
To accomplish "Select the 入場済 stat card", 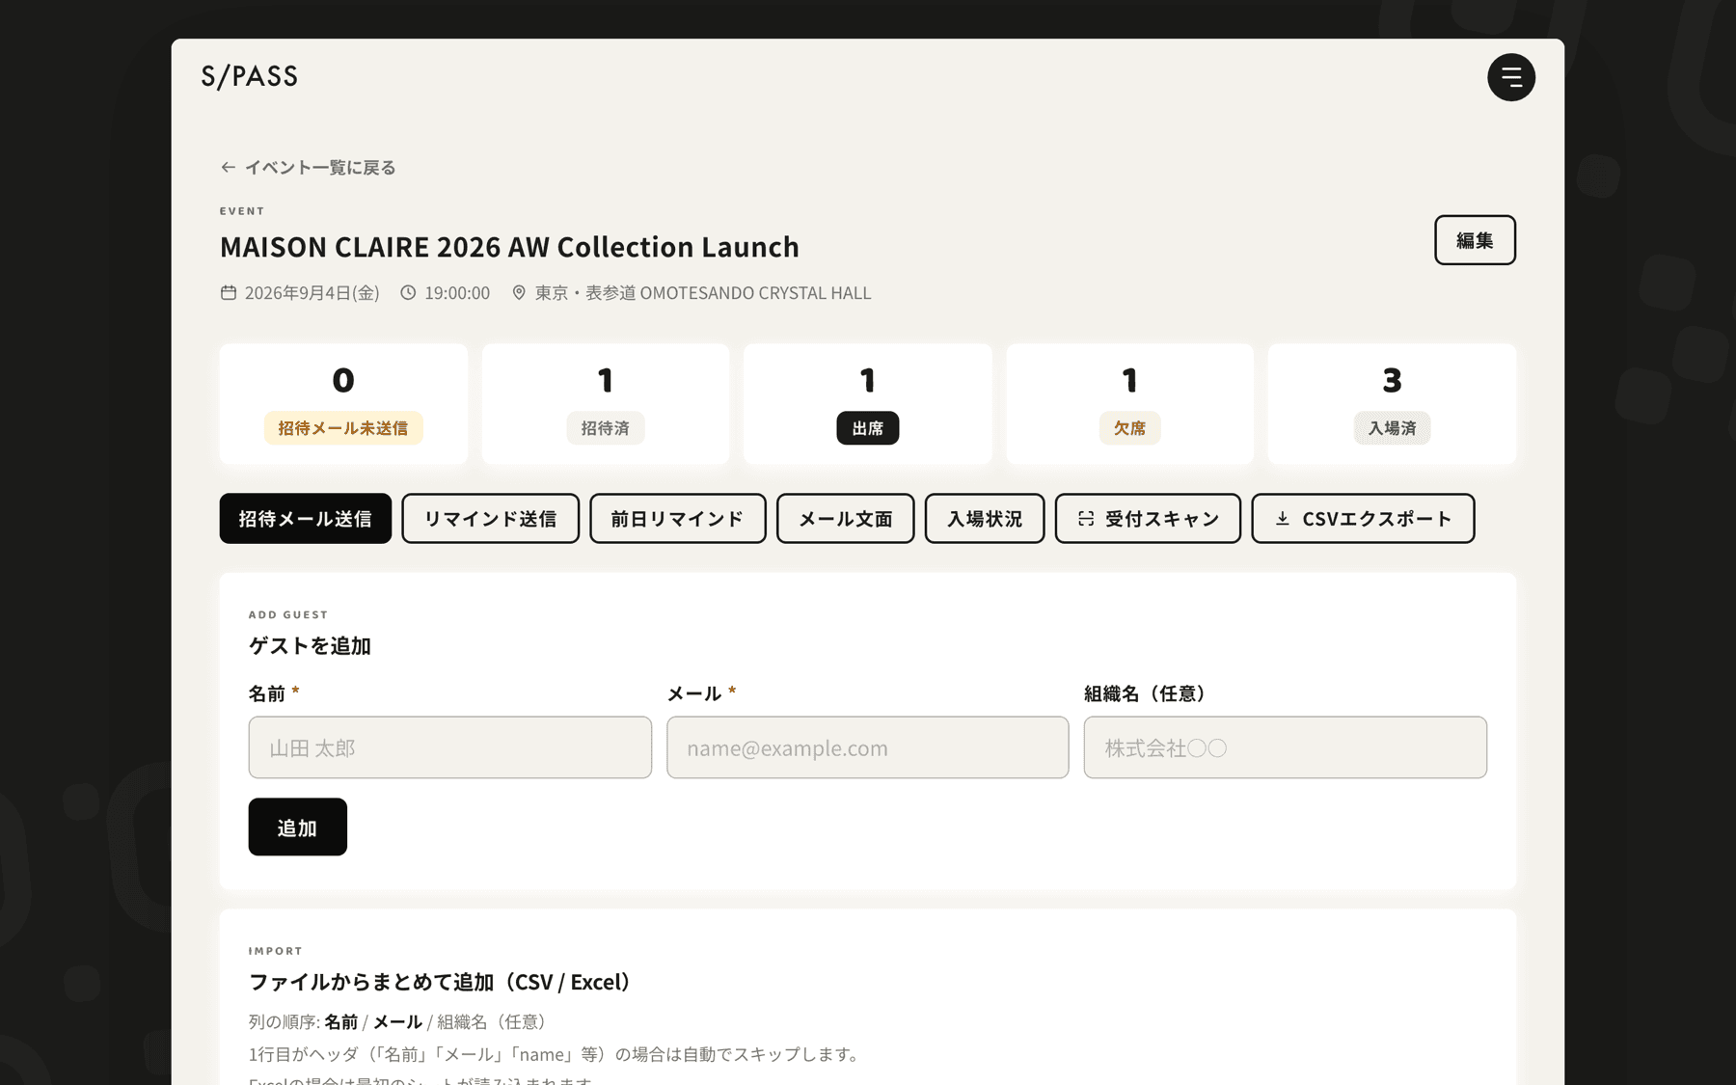I will [1393, 404].
